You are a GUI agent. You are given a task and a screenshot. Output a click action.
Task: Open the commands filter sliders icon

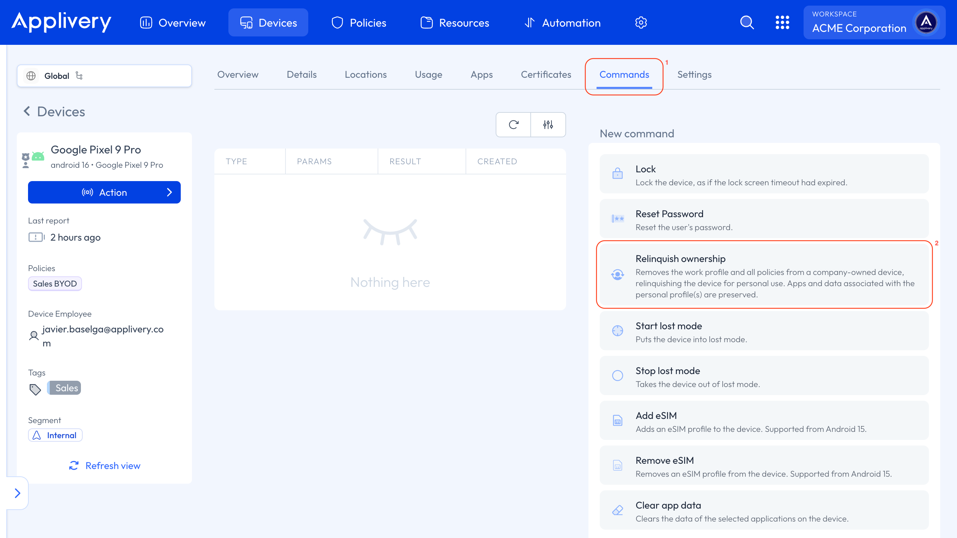pos(548,125)
